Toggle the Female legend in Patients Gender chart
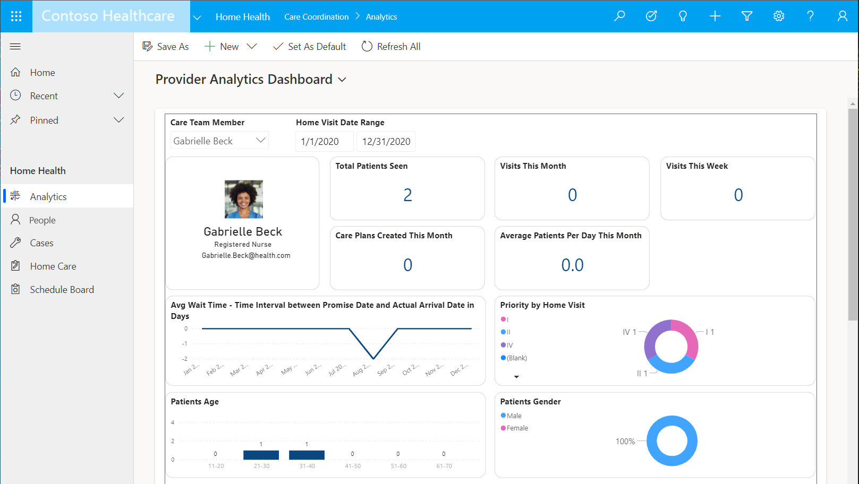The image size is (859, 484). tap(514, 428)
